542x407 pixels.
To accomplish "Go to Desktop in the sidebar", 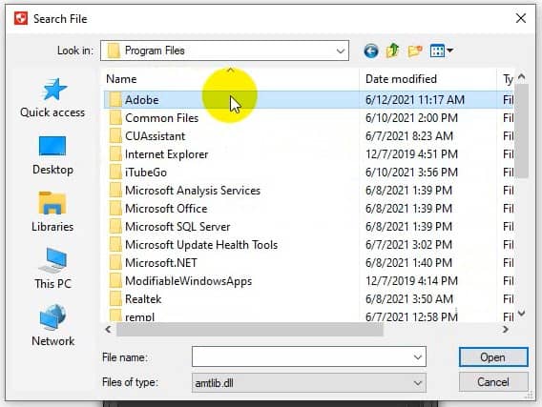I will (52, 155).
